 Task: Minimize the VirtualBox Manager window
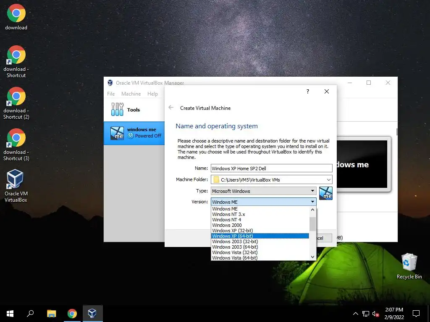[x=350, y=83]
